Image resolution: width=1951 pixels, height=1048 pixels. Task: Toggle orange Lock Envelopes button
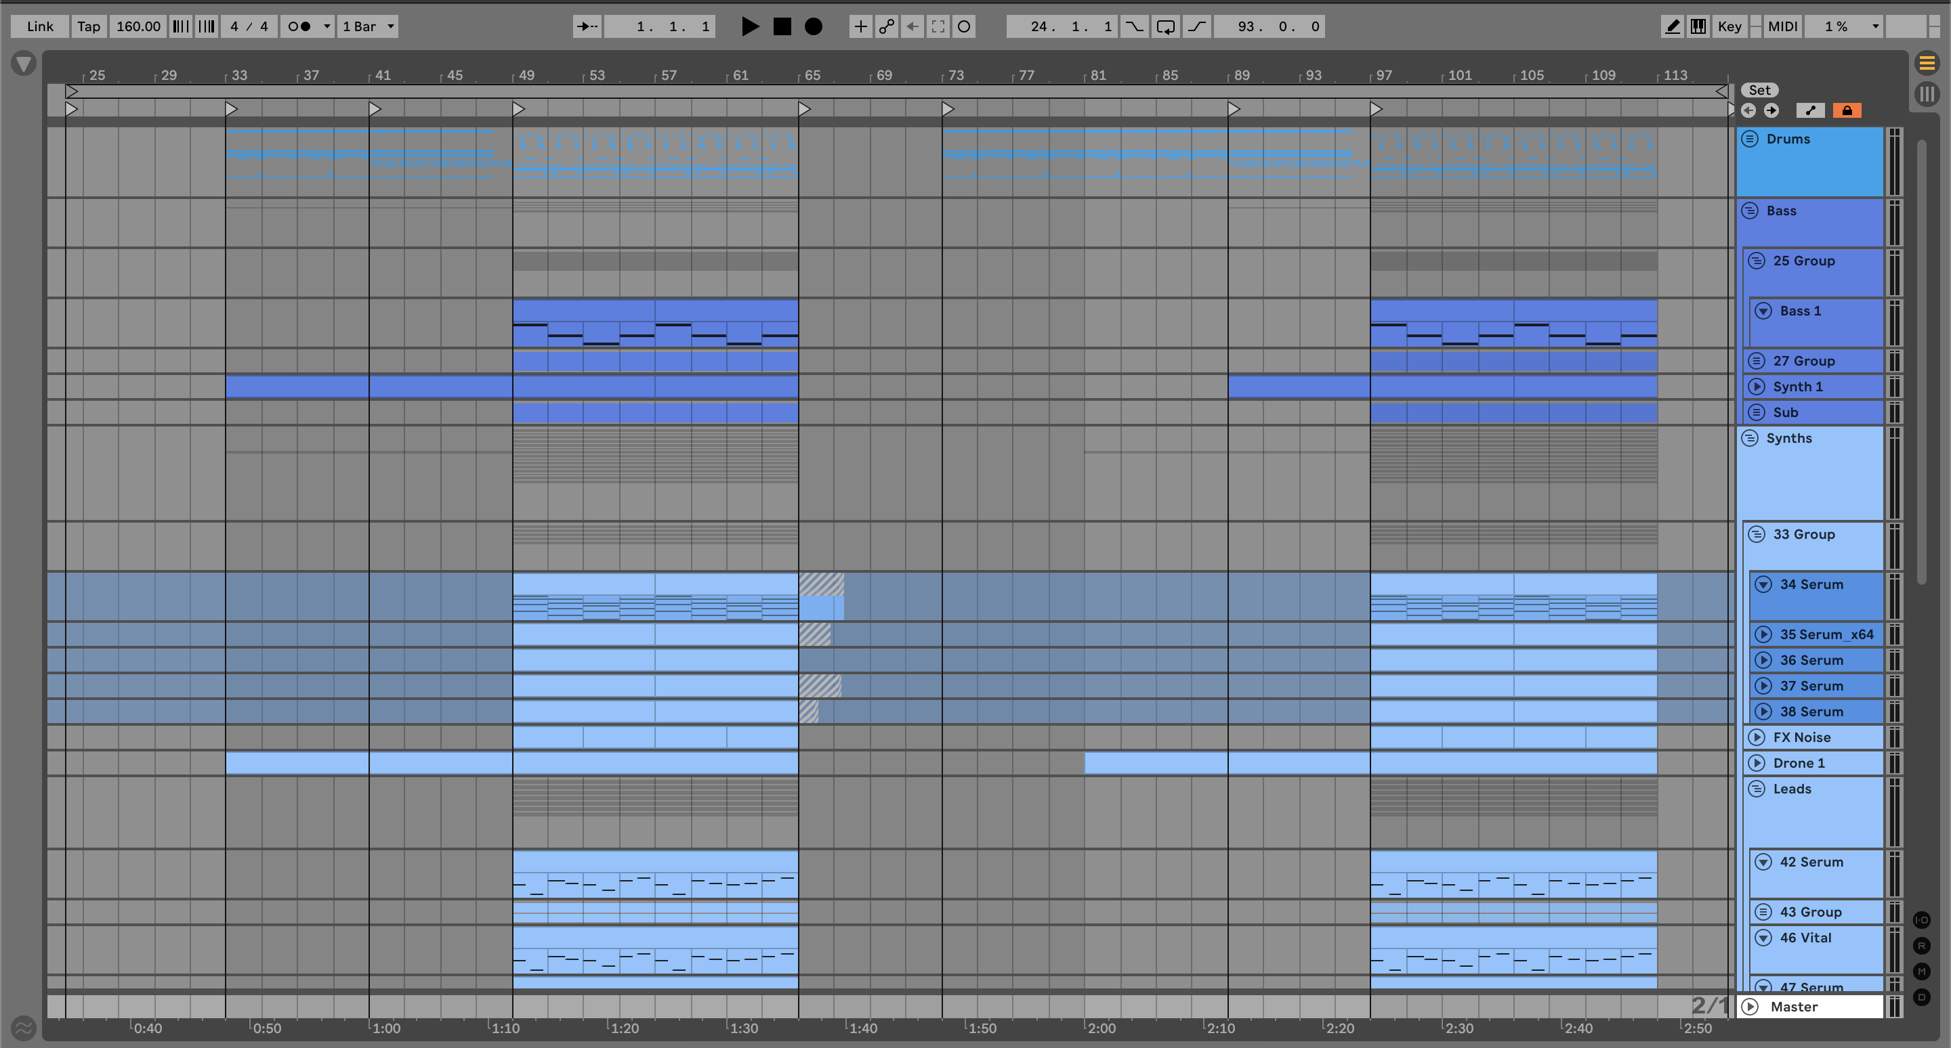coord(1847,110)
